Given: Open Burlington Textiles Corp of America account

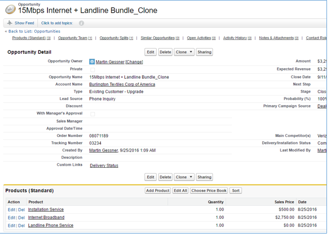Looking at the screenshot, I should point(122,84).
